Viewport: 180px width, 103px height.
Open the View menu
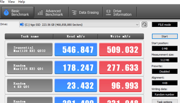(11, 2)
